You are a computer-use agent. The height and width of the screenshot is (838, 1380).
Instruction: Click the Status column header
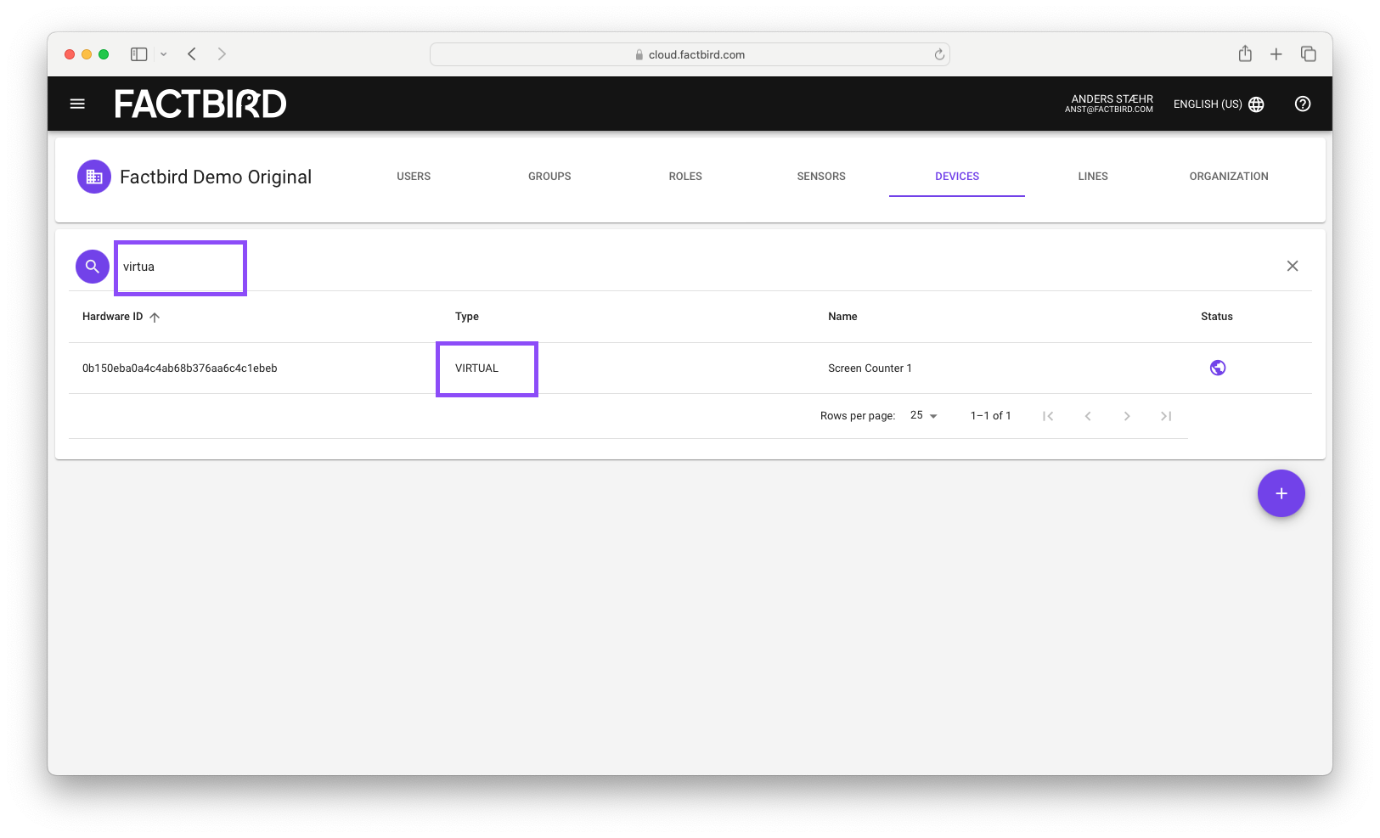point(1217,317)
